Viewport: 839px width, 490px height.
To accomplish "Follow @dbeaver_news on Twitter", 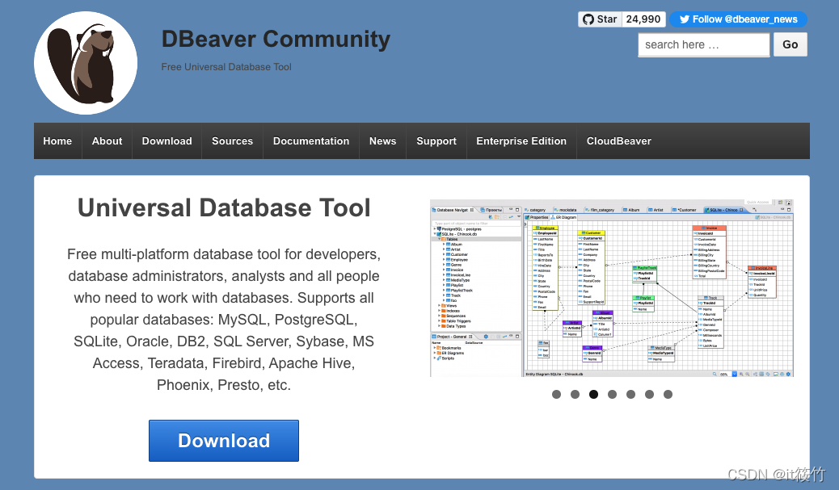I will pos(739,19).
